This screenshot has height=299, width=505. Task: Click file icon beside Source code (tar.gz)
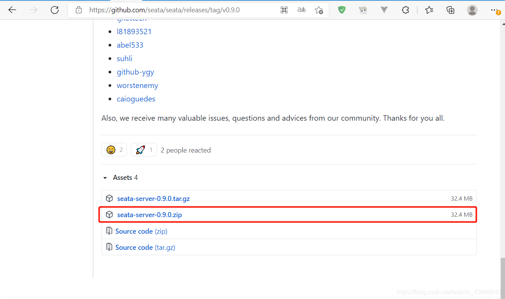109,247
